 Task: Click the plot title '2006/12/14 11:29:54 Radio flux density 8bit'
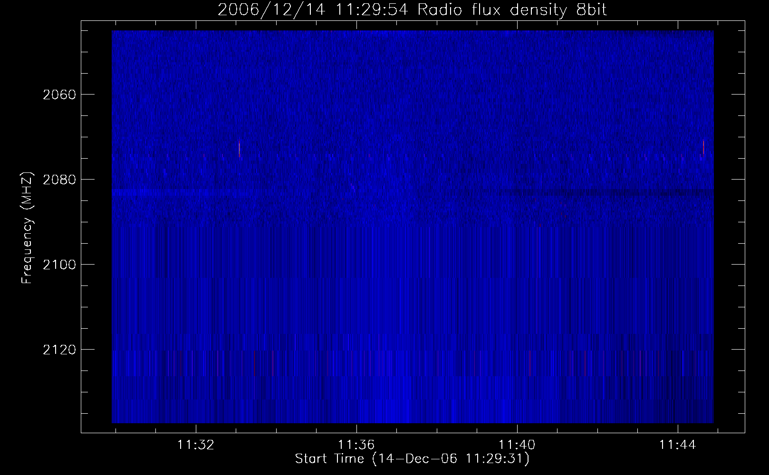coord(412,10)
